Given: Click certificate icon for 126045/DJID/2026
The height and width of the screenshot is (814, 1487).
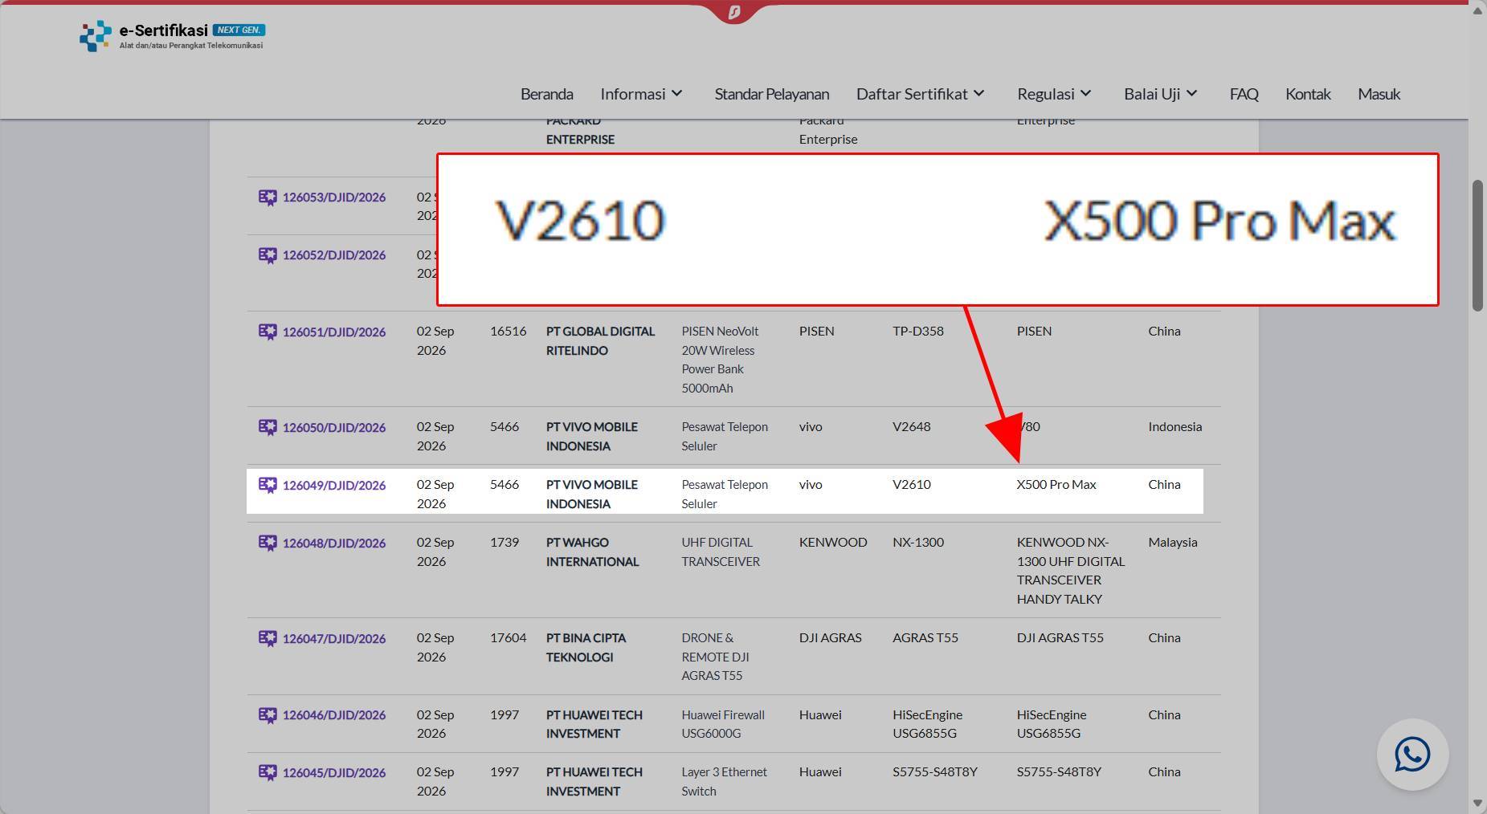Looking at the screenshot, I should (x=268, y=772).
